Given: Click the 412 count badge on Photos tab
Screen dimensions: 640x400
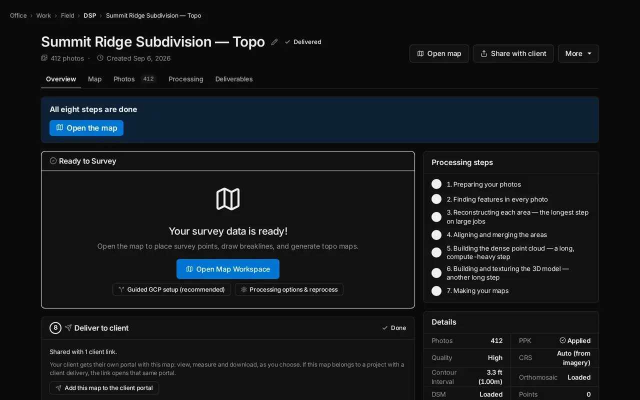Looking at the screenshot, I should 148,79.
